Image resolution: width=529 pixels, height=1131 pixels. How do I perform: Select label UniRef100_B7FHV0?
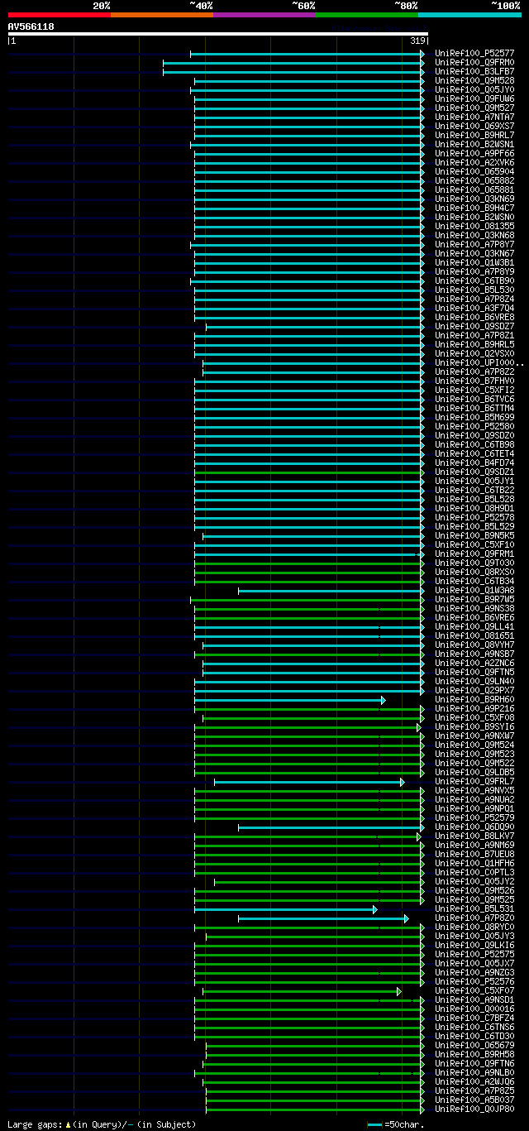click(474, 381)
